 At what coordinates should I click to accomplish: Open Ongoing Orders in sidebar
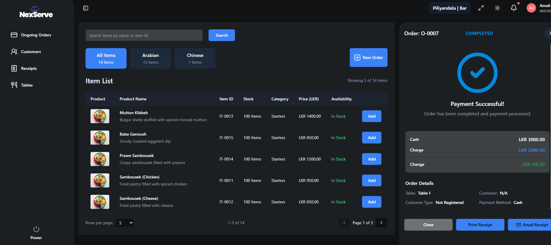click(36, 35)
